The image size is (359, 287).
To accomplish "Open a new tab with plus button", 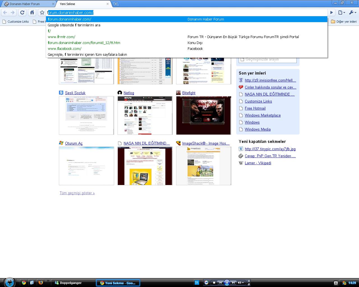I will coord(116,4).
